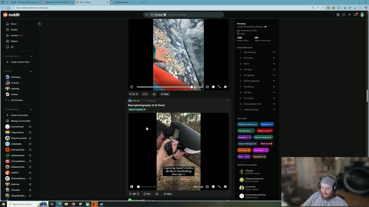Open Steam from the taskbar

(101, 204)
